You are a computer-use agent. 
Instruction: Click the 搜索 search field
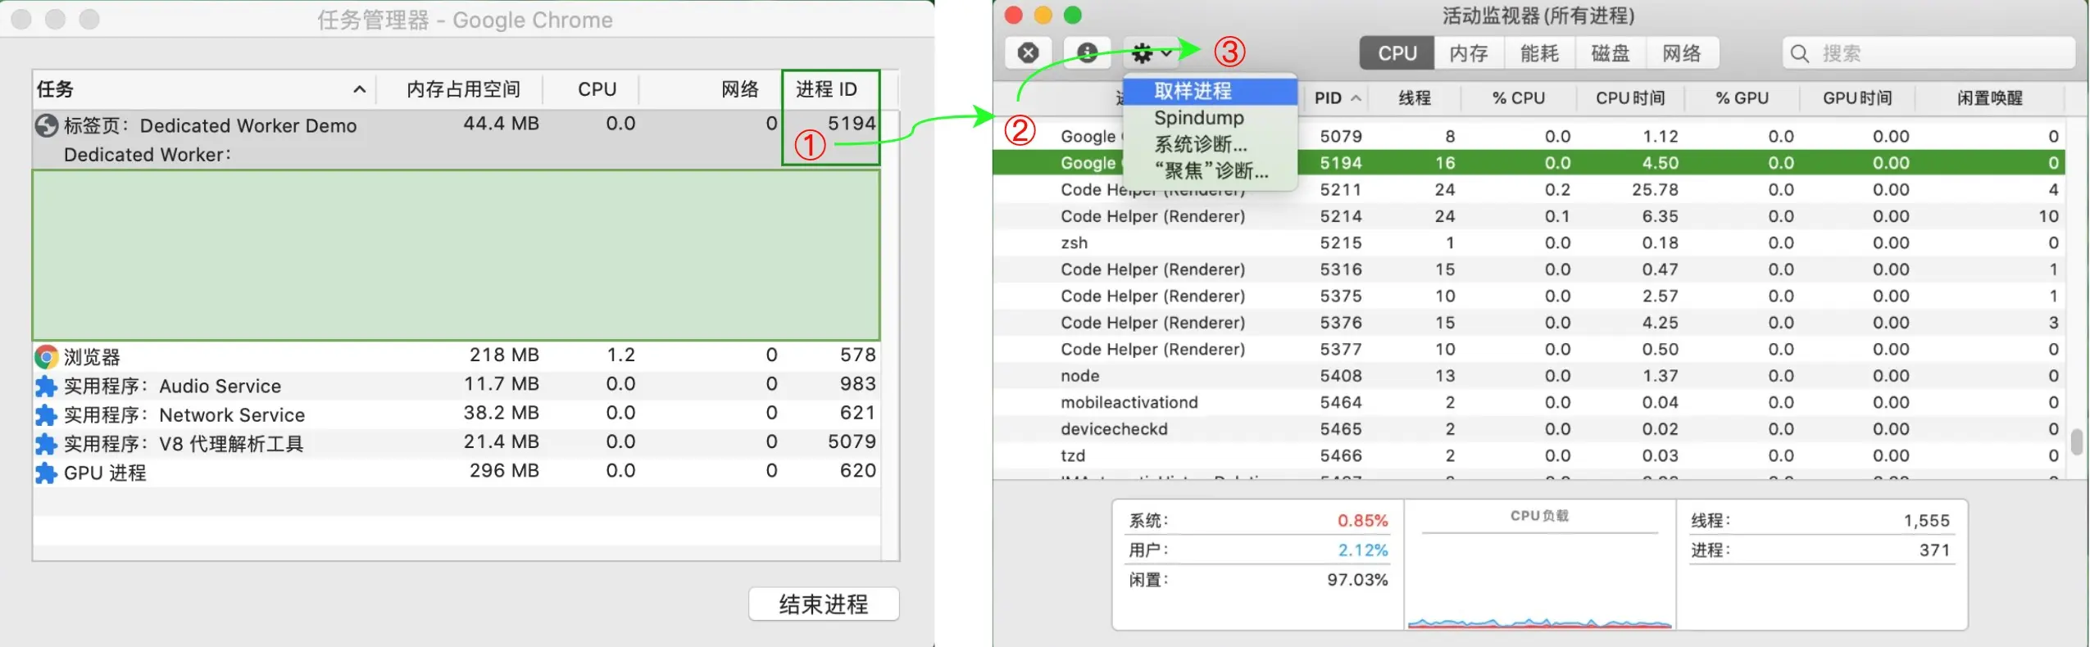(1929, 54)
